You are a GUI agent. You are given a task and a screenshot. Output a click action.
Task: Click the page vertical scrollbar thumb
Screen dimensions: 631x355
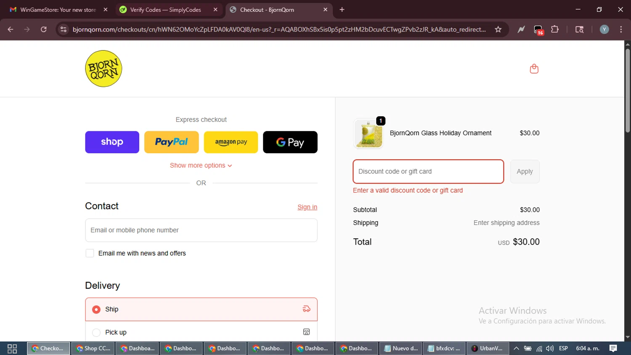[x=627, y=91]
